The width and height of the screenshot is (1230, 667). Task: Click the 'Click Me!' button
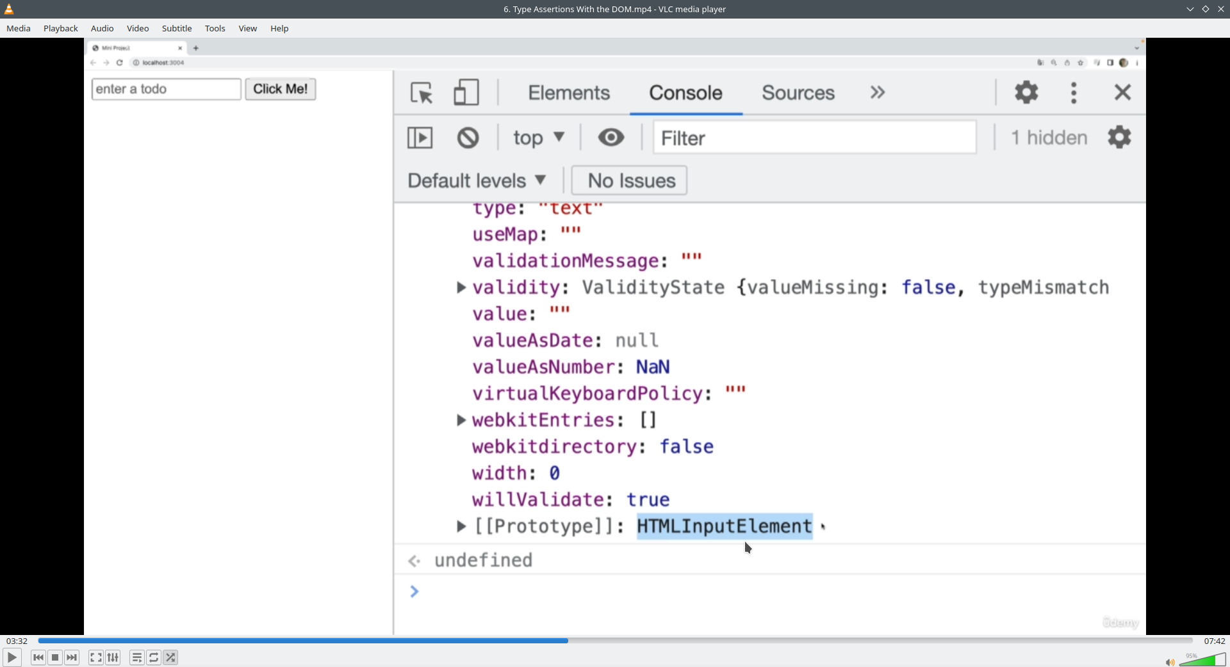click(280, 89)
